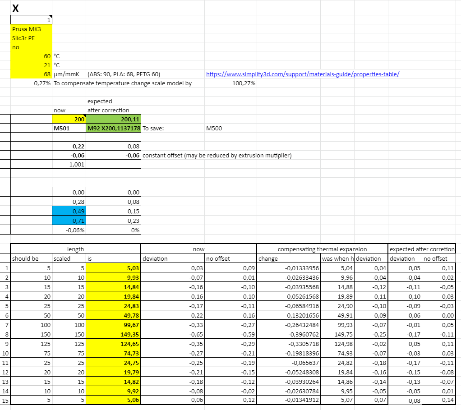Select the 60 °C temperature cell
The width and height of the screenshot is (461, 410).
32,56
